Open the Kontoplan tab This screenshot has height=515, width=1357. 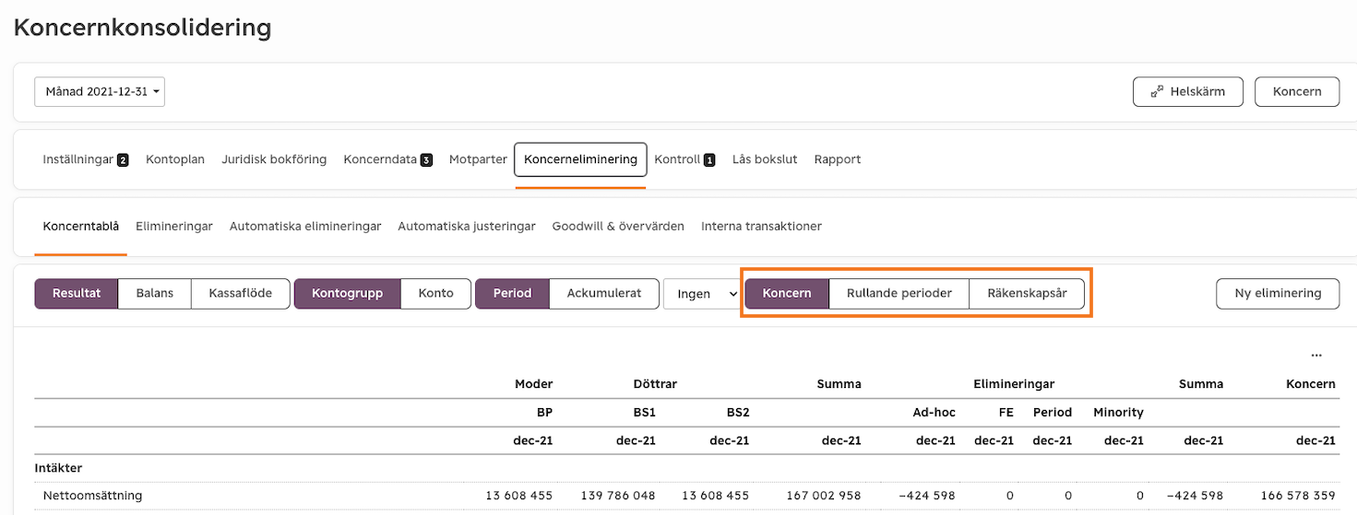(x=175, y=159)
